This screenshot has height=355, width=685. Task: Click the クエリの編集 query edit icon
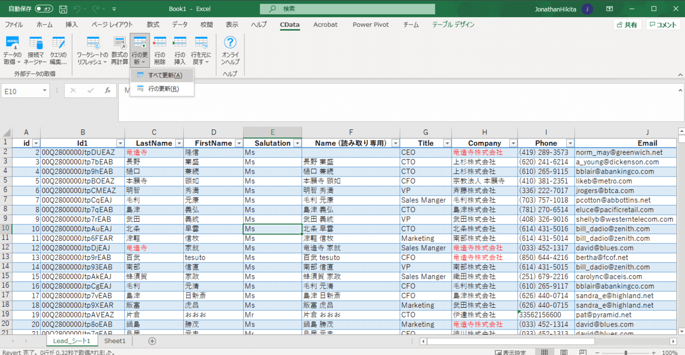coord(58,43)
